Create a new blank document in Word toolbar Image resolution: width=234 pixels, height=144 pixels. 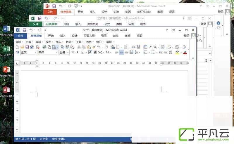coord(17,47)
